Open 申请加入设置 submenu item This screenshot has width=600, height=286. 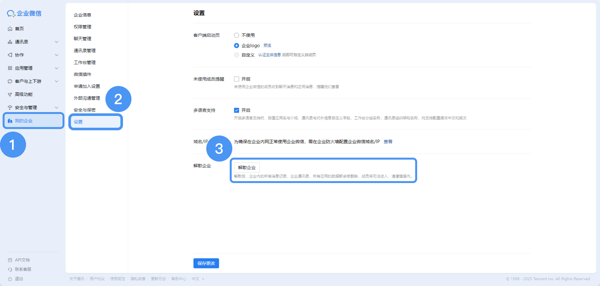(x=87, y=86)
